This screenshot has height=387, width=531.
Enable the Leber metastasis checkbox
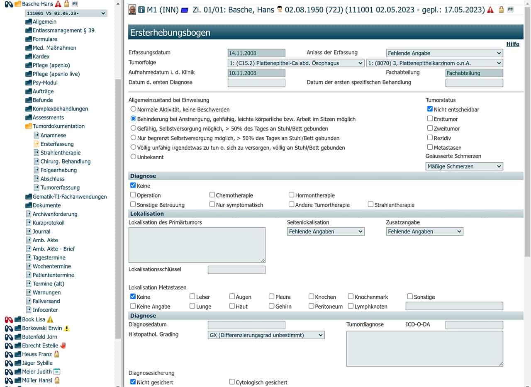(192, 297)
